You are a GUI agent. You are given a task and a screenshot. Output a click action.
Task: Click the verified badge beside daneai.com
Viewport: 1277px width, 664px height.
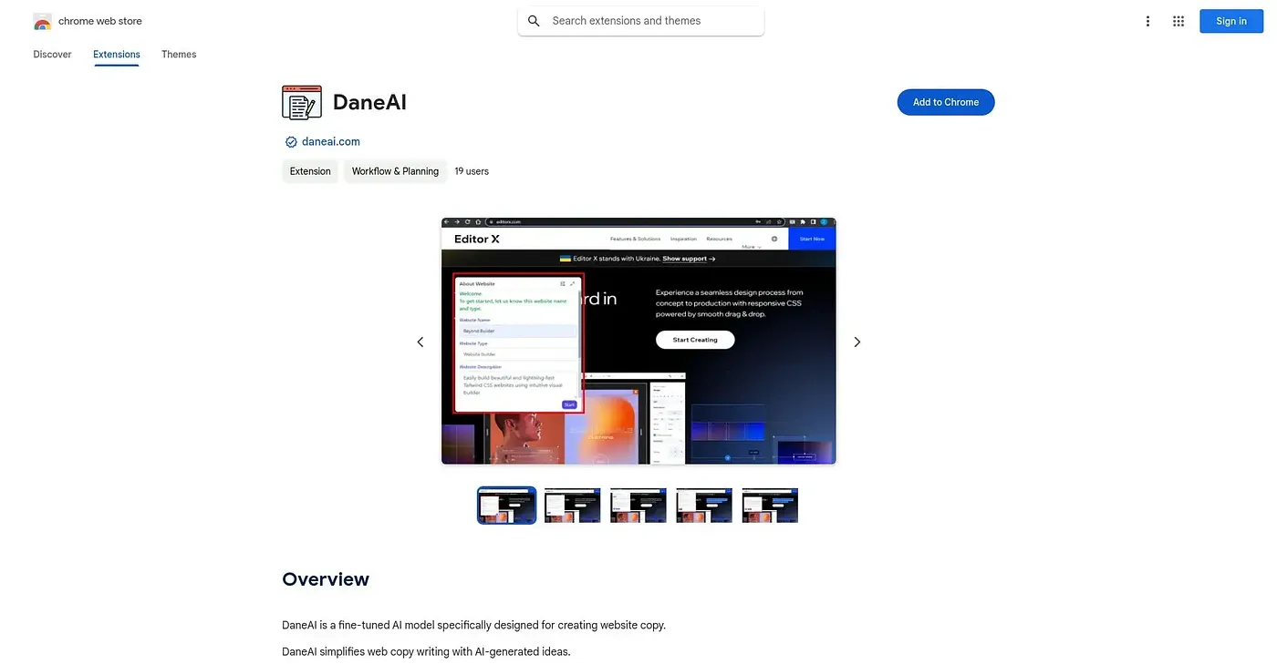(x=291, y=142)
